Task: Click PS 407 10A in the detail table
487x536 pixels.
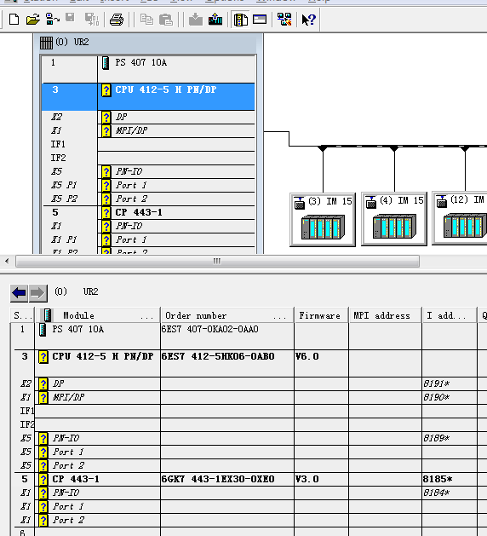Action: (77, 330)
